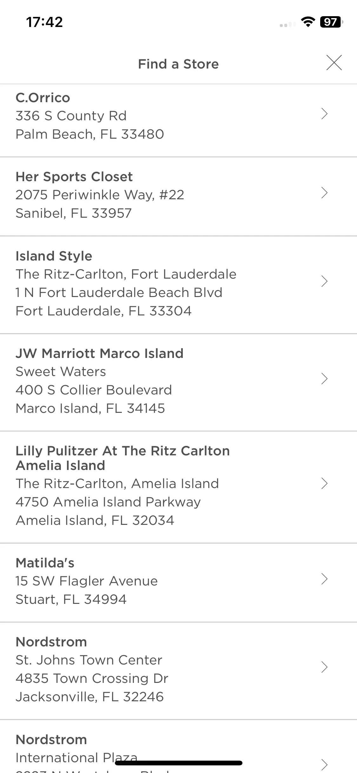
Task: Open C.Orrico store details chevron
Action: [x=324, y=114]
